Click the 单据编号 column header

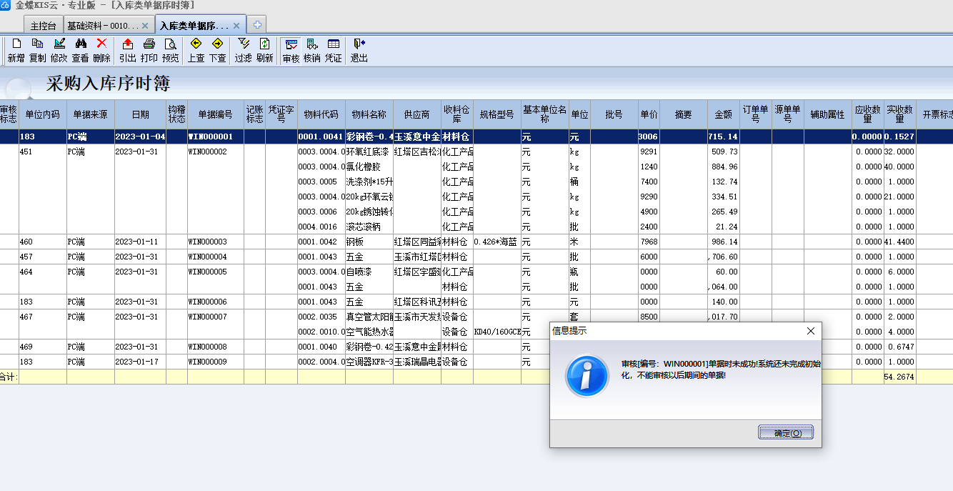(216, 114)
